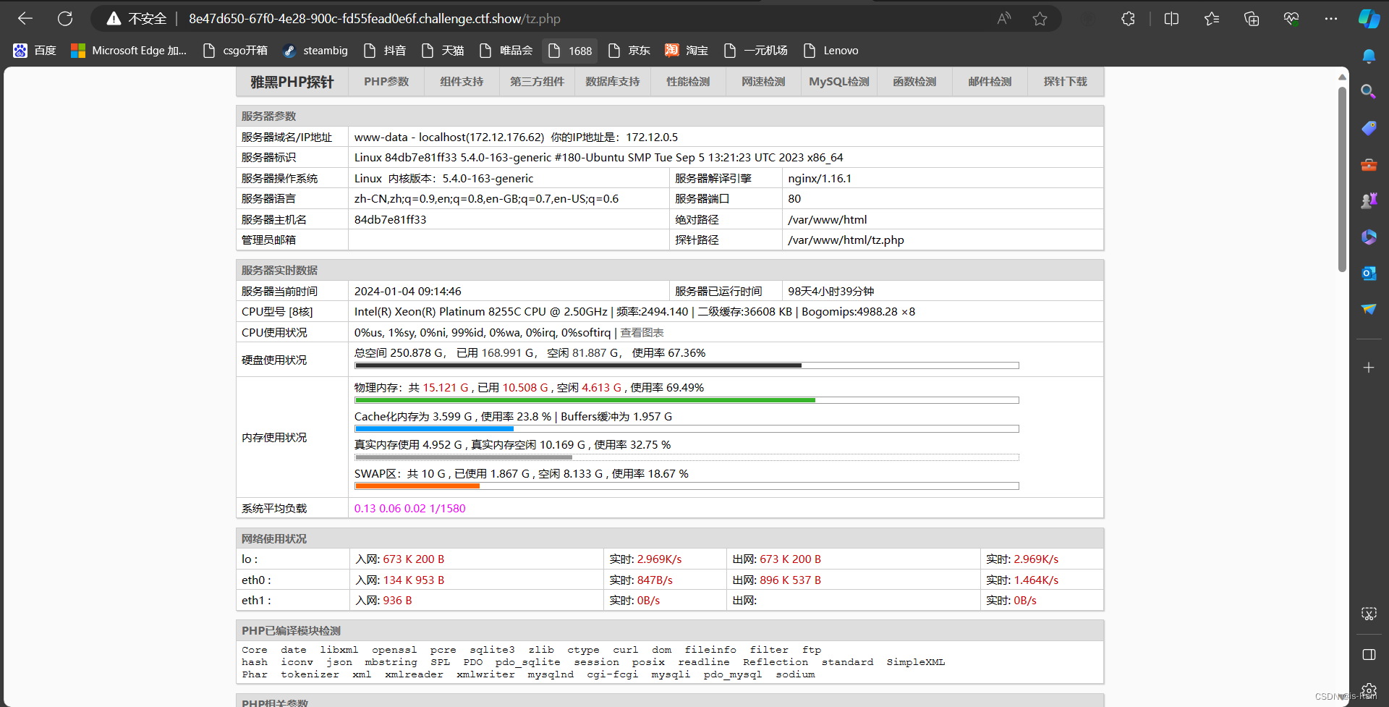Image resolution: width=1389 pixels, height=707 pixels.
Task: Select the MySQL检测 tab
Action: (839, 82)
